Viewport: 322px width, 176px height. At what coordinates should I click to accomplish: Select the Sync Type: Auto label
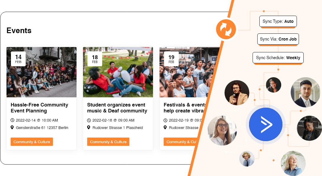tap(278, 21)
